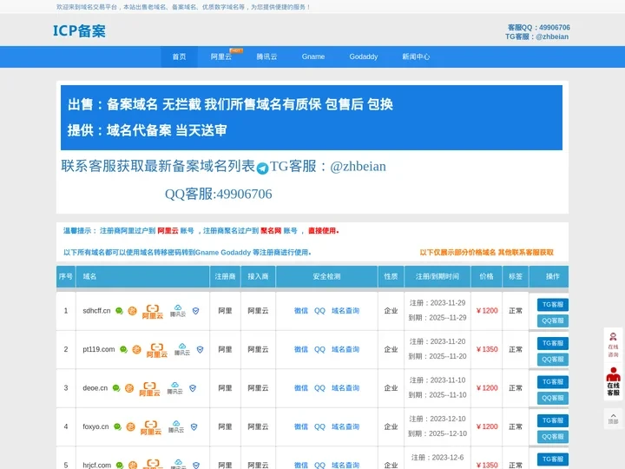Viewport: 625px width, 469px height.
Task: Click the 腾讯云 cloud icon in deoe.cn row
Action: pos(174,388)
